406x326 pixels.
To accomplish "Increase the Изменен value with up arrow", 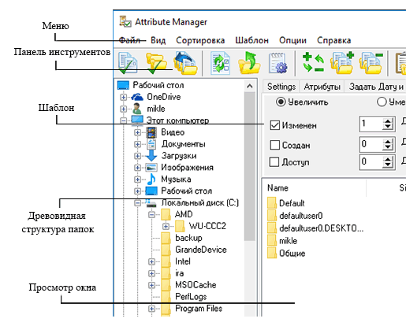I will click(x=388, y=120).
